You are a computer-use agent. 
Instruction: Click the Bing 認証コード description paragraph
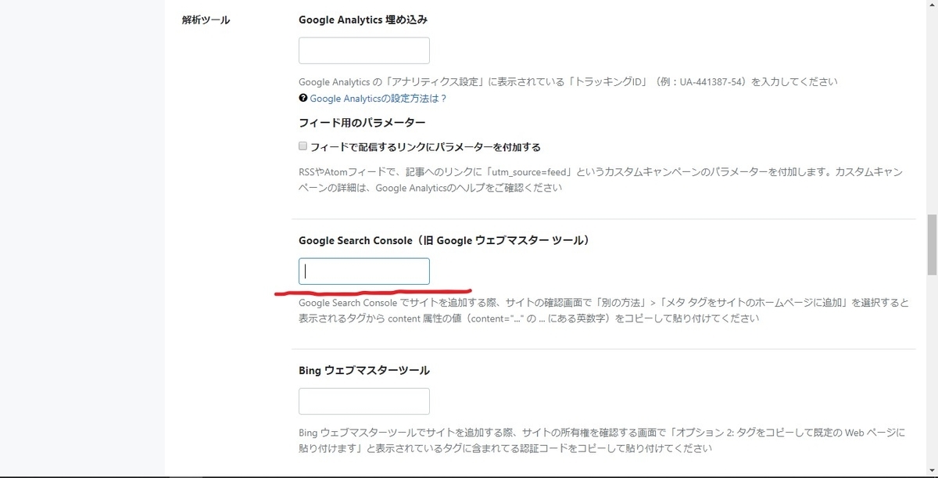602,440
